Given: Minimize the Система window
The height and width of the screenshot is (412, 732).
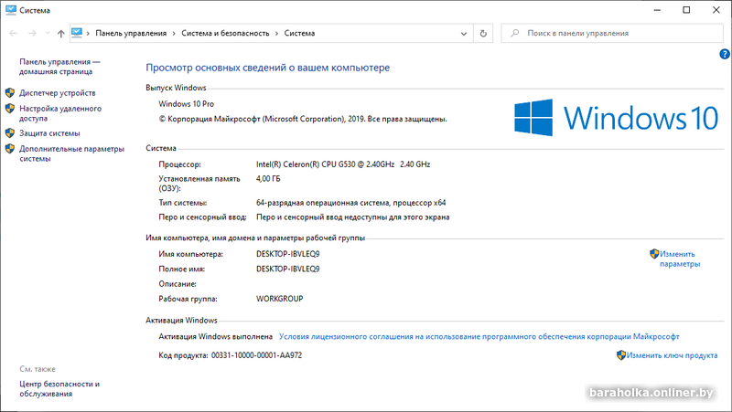Looking at the screenshot, I should 657,10.
